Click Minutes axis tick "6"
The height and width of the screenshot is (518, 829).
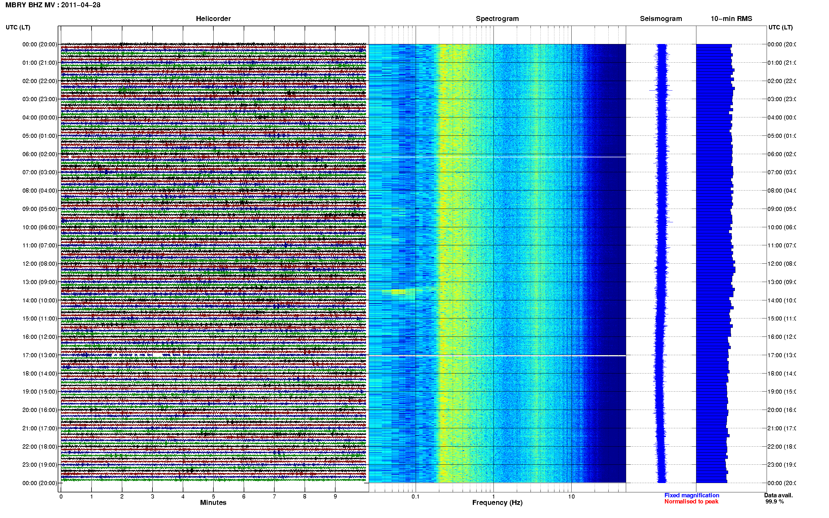point(244,496)
